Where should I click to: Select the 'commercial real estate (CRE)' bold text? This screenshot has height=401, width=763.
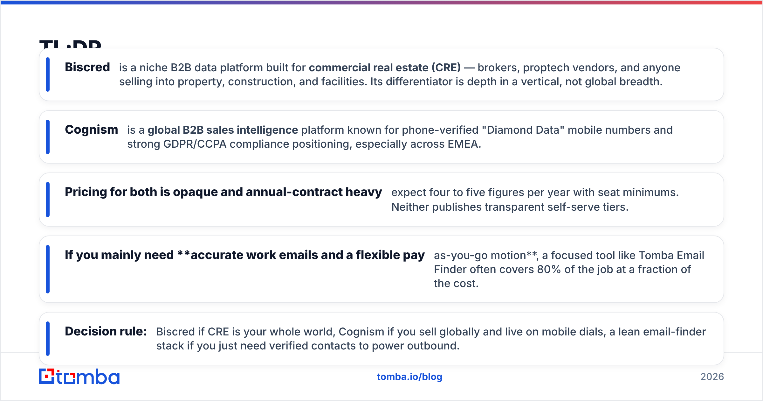(385, 67)
